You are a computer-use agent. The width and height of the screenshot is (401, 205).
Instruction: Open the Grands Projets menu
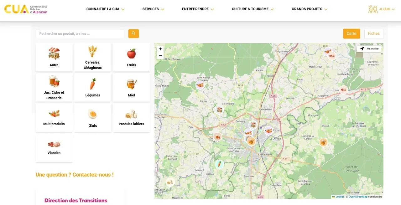pos(309,9)
